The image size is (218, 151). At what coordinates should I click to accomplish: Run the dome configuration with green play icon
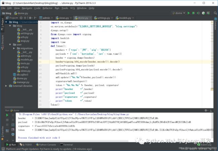[x=189, y=13]
